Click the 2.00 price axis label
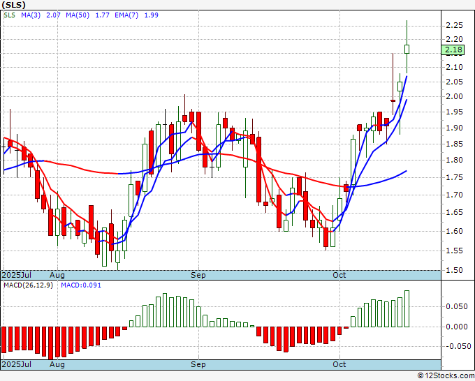 pyautogui.click(x=455, y=96)
